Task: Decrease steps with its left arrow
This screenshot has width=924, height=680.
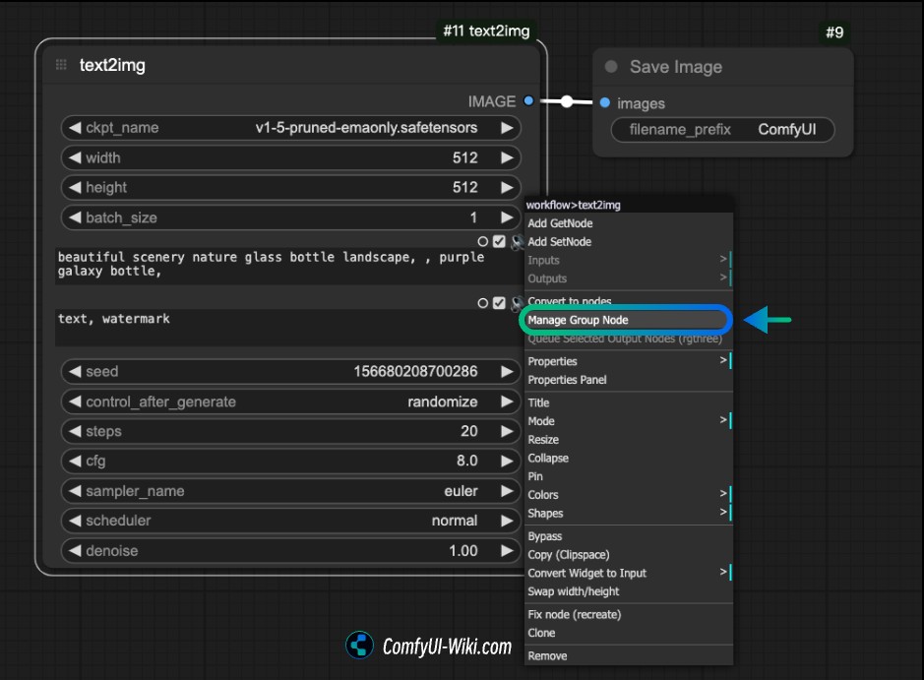Action: [x=74, y=431]
